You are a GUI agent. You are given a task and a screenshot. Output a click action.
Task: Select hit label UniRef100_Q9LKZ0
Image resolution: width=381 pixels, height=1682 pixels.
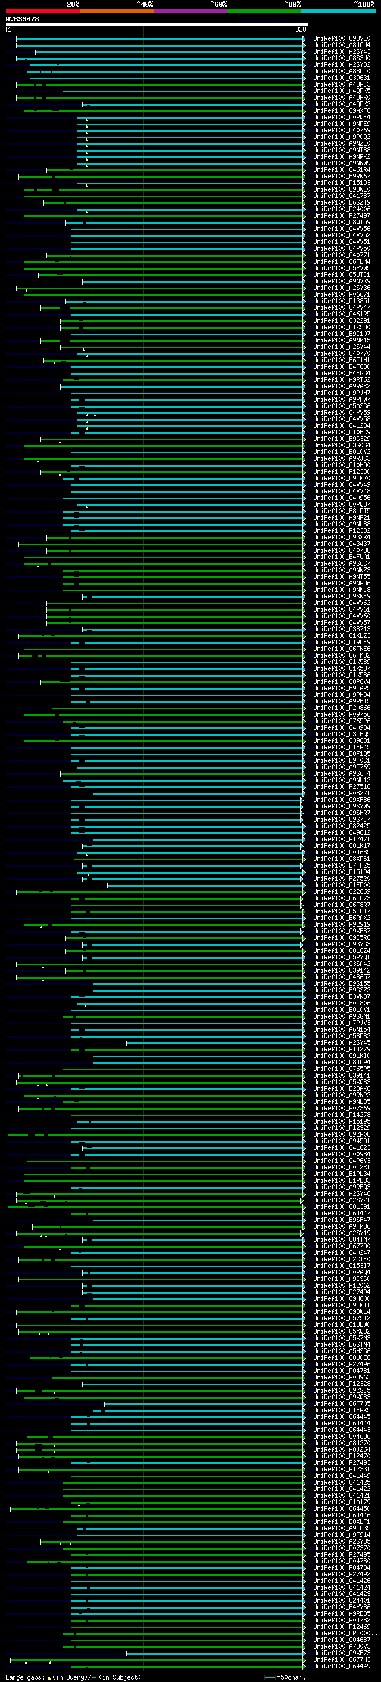[x=342, y=479]
